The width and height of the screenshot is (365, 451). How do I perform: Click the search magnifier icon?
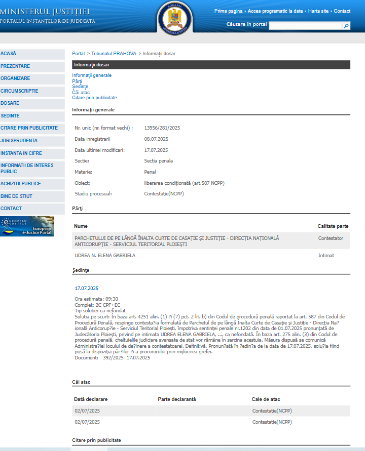click(346, 26)
